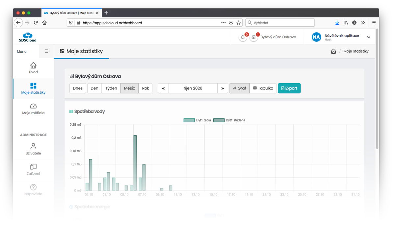Click the NA user avatar
This screenshot has width=395, height=225.
(x=316, y=37)
